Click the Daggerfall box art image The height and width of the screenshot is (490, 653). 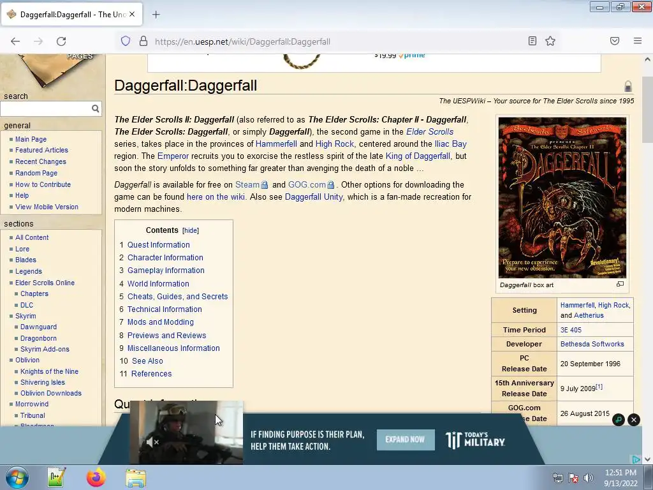[562, 198]
